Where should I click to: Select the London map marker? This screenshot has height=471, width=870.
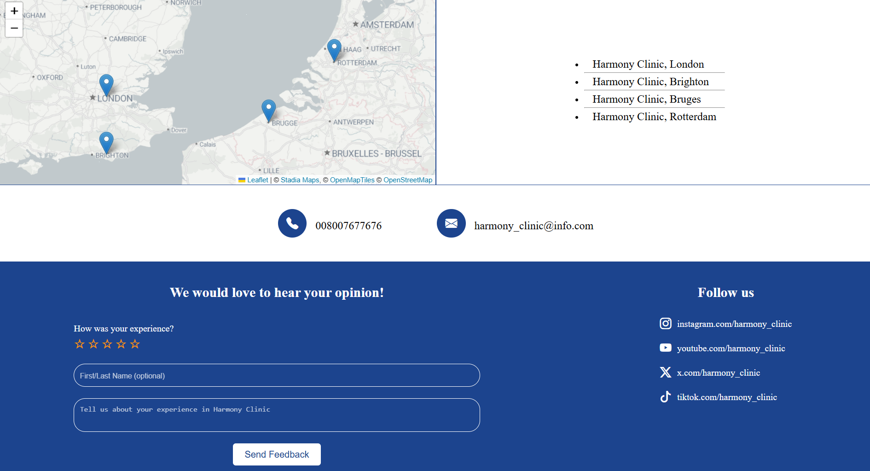coord(106,83)
